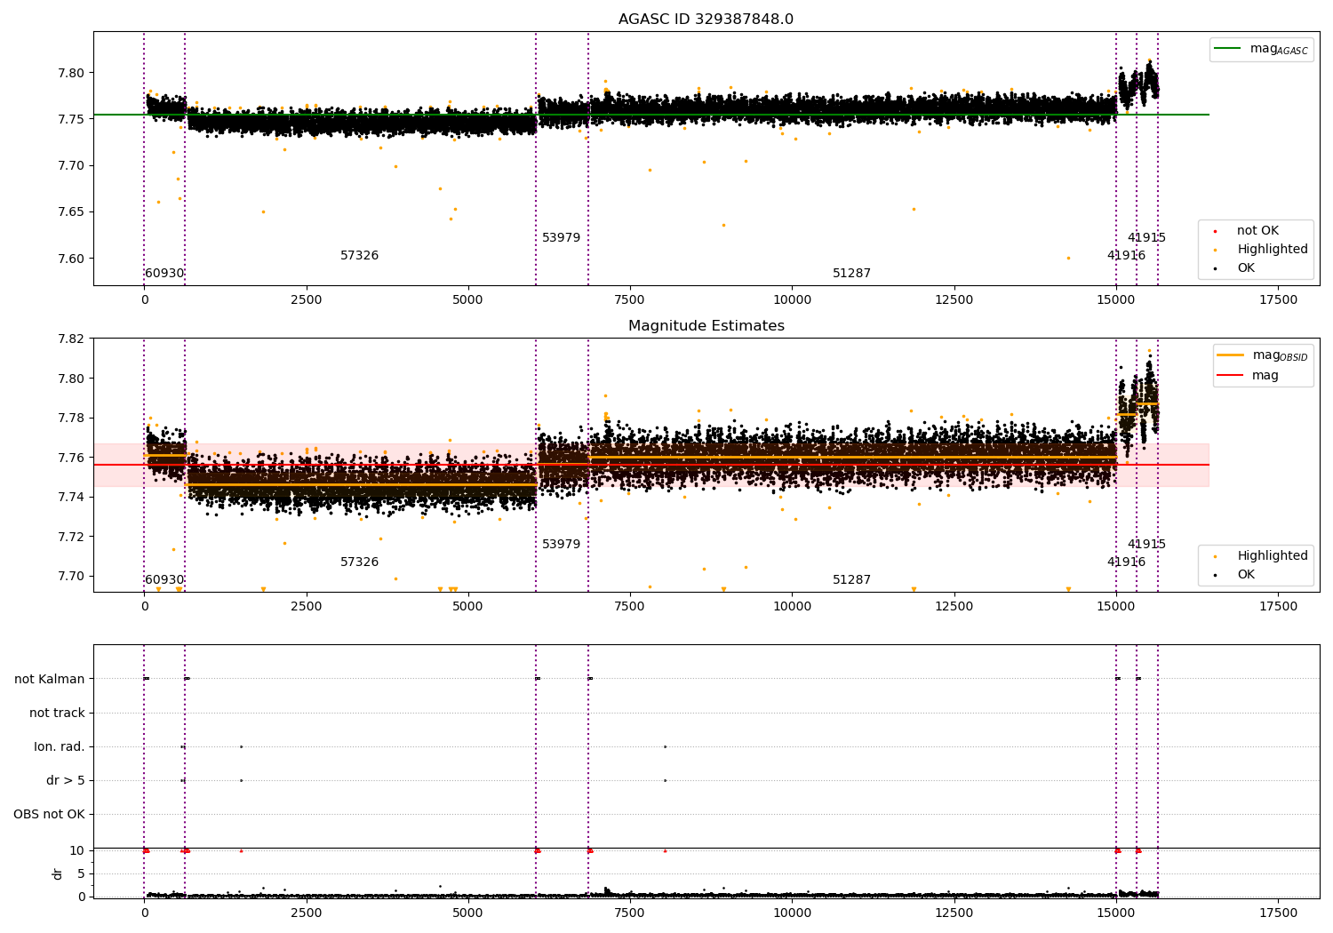Click obsid label 60930 in top plot
This screenshot has width=1333, height=933.
[164, 274]
